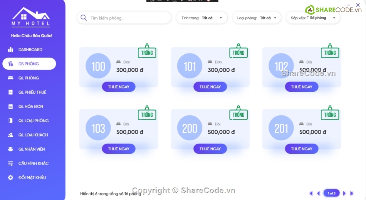Click the room search input field
The width and height of the screenshot is (366, 200).
point(127,18)
